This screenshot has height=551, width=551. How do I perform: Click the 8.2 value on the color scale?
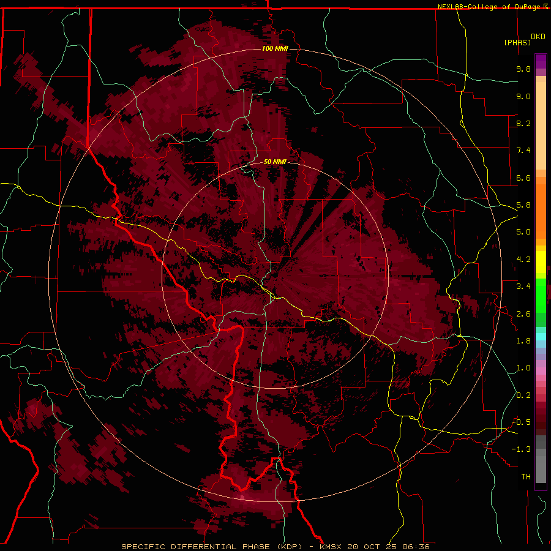(523, 123)
